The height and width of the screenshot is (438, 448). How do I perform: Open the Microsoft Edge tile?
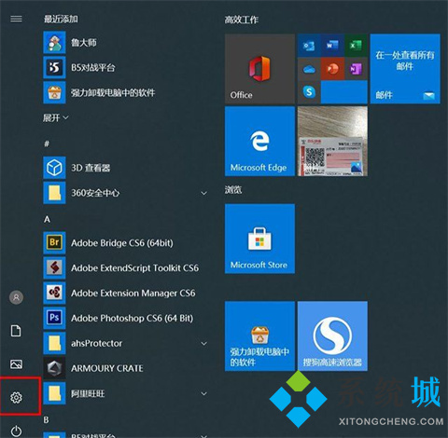[259, 142]
